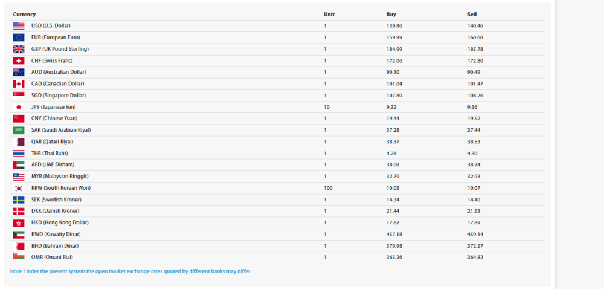Click the Buy column header
The height and width of the screenshot is (289, 604).
[x=391, y=15]
